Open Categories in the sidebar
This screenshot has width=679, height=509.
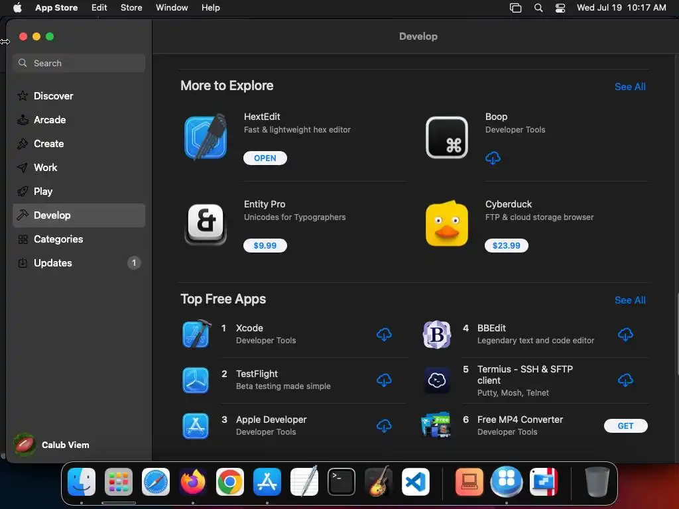click(79, 239)
